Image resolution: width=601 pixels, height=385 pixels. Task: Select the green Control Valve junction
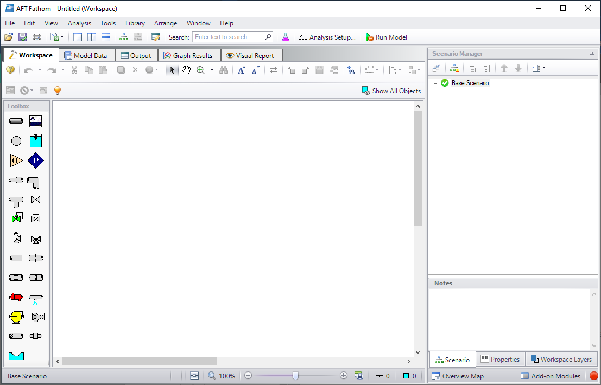click(16, 218)
